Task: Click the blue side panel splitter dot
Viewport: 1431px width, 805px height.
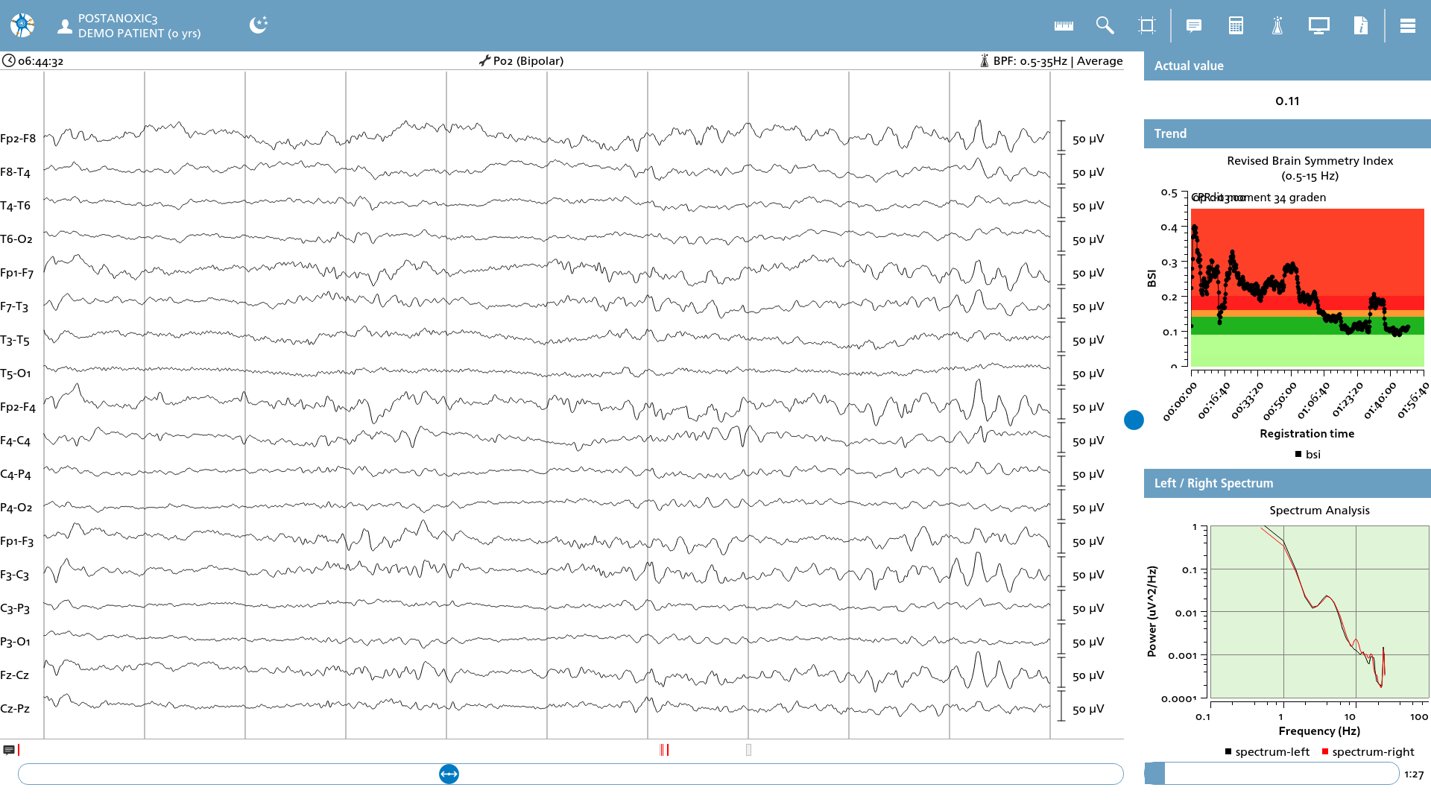Action: [1134, 420]
